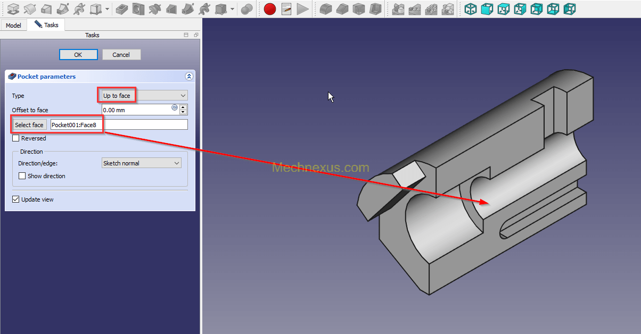
Task: Start macro recording with red circle
Action: pos(270,9)
